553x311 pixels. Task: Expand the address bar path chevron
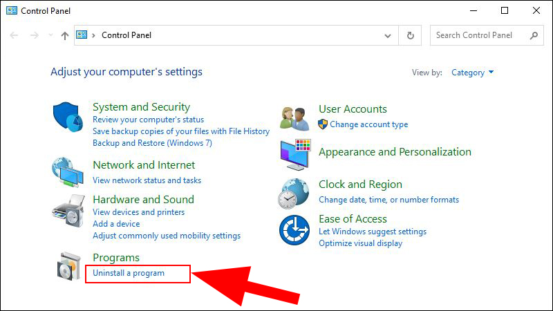coord(93,35)
